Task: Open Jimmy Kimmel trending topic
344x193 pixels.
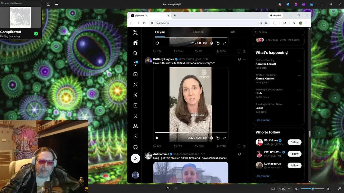Action: coord(265,79)
